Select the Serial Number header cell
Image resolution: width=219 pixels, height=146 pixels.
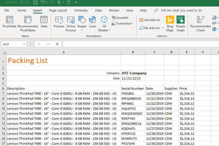pos(133,89)
